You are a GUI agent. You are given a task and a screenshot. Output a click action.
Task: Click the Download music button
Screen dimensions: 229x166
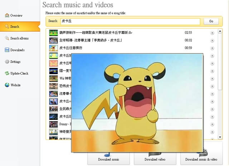point(108,158)
